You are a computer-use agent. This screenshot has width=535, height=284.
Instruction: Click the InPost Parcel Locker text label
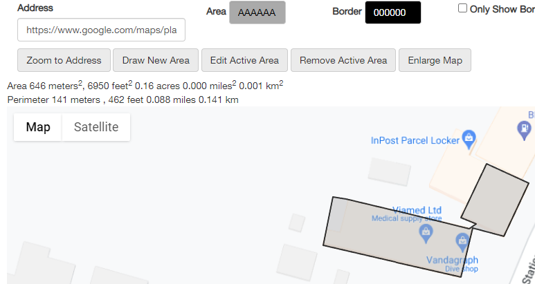point(415,140)
